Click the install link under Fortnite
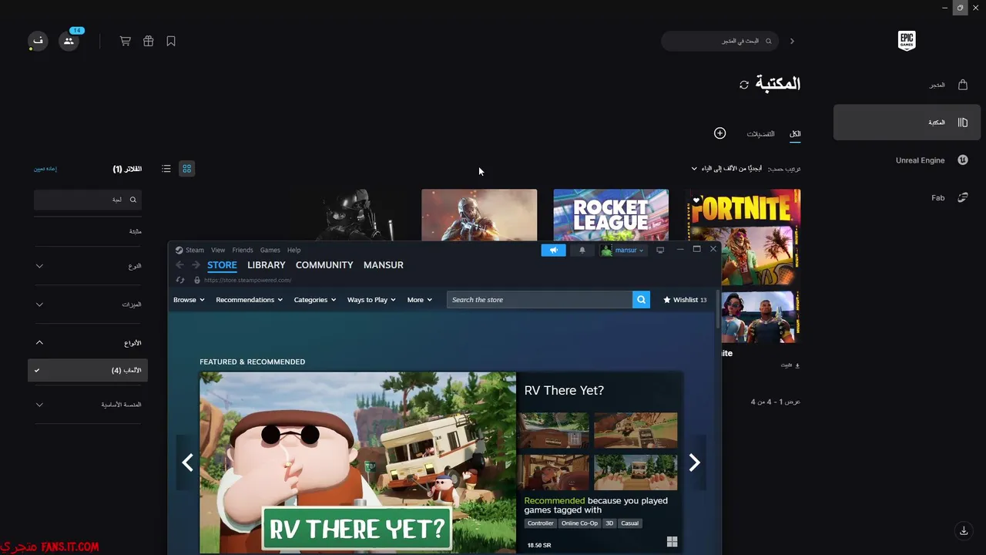Image resolution: width=986 pixels, height=555 pixels. click(790, 365)
